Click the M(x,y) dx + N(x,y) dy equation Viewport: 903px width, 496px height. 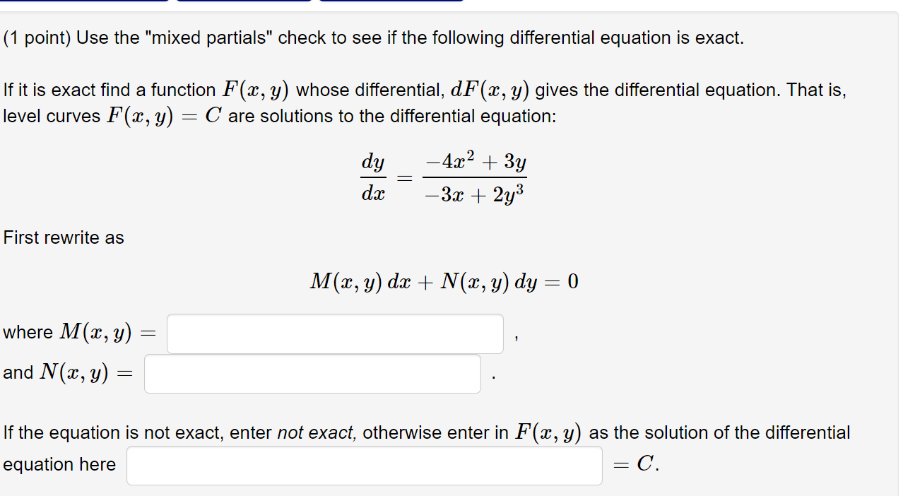(444, 281)
